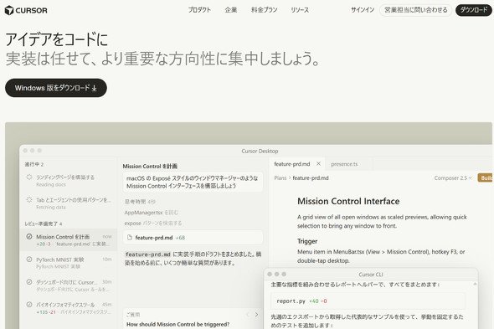Close the feature-prd.md tab

(x=318, y=163)
